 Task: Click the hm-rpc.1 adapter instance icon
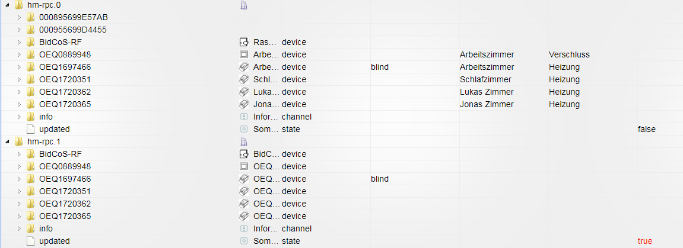pyautogui.click(x=243, y=142)
